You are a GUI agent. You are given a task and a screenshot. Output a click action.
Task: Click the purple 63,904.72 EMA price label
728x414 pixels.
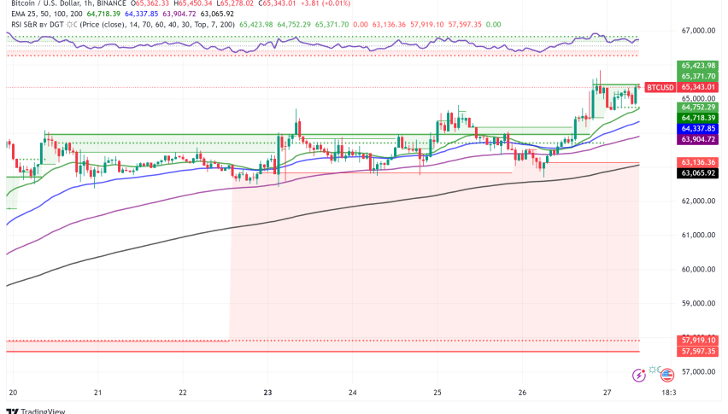click(x=698, y=139)
